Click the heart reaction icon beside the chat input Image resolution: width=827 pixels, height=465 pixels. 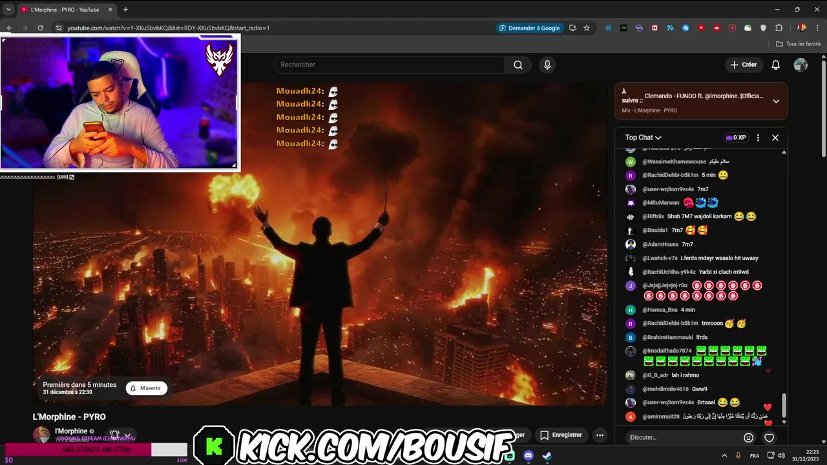769,437
